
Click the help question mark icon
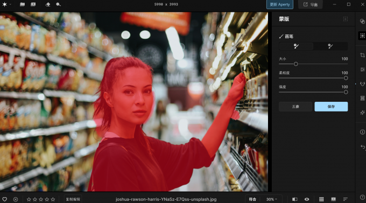click(x=362, y=197)
